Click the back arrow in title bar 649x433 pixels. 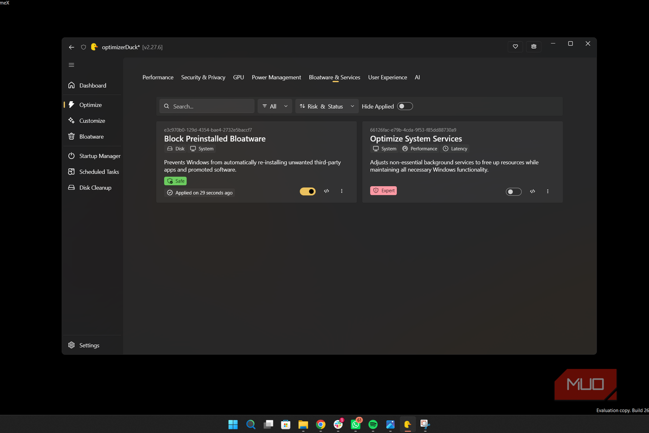point(71,47)
